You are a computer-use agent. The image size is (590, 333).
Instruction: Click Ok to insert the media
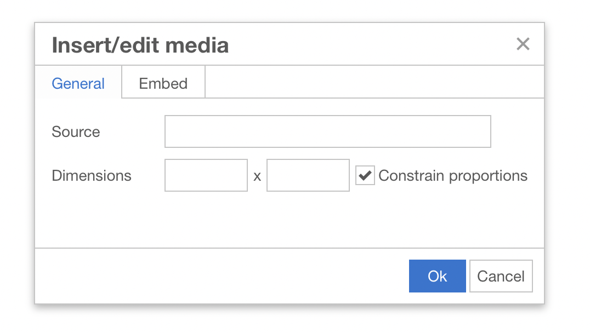coord(437,275)
